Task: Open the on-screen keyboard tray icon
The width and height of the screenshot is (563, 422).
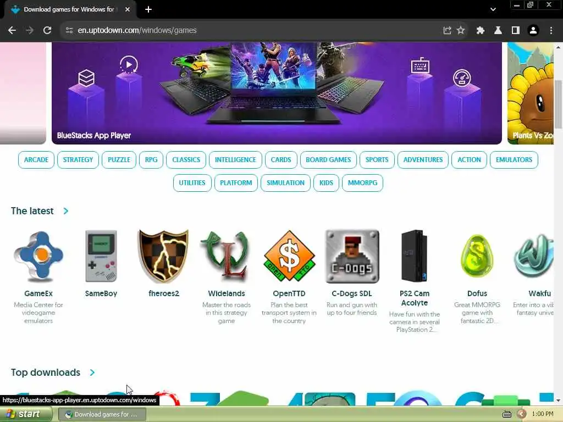Action: [506, 414]
